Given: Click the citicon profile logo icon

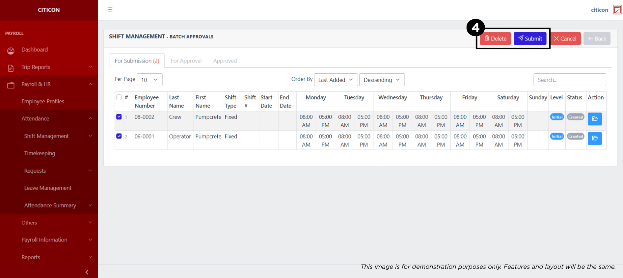Looking at the screenshot, I should [x=617, y=10].
